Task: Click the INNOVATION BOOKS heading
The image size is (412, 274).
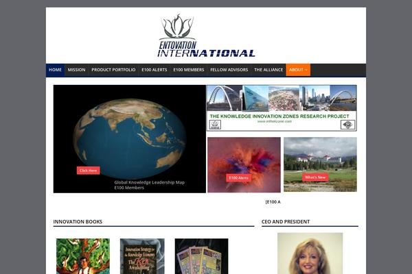Action: click(78, 221)
